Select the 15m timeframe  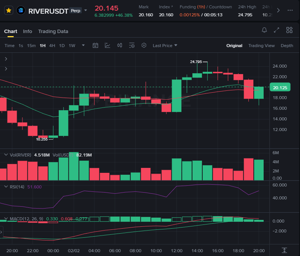31,46
